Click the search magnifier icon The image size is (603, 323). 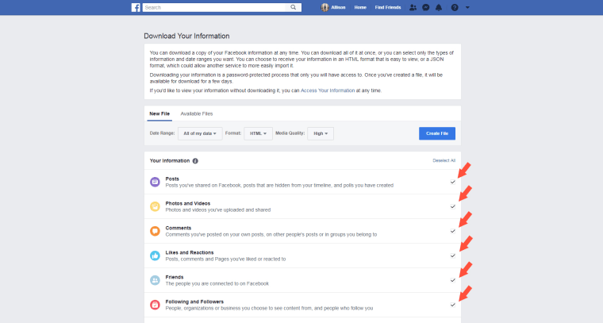point(295,7)
